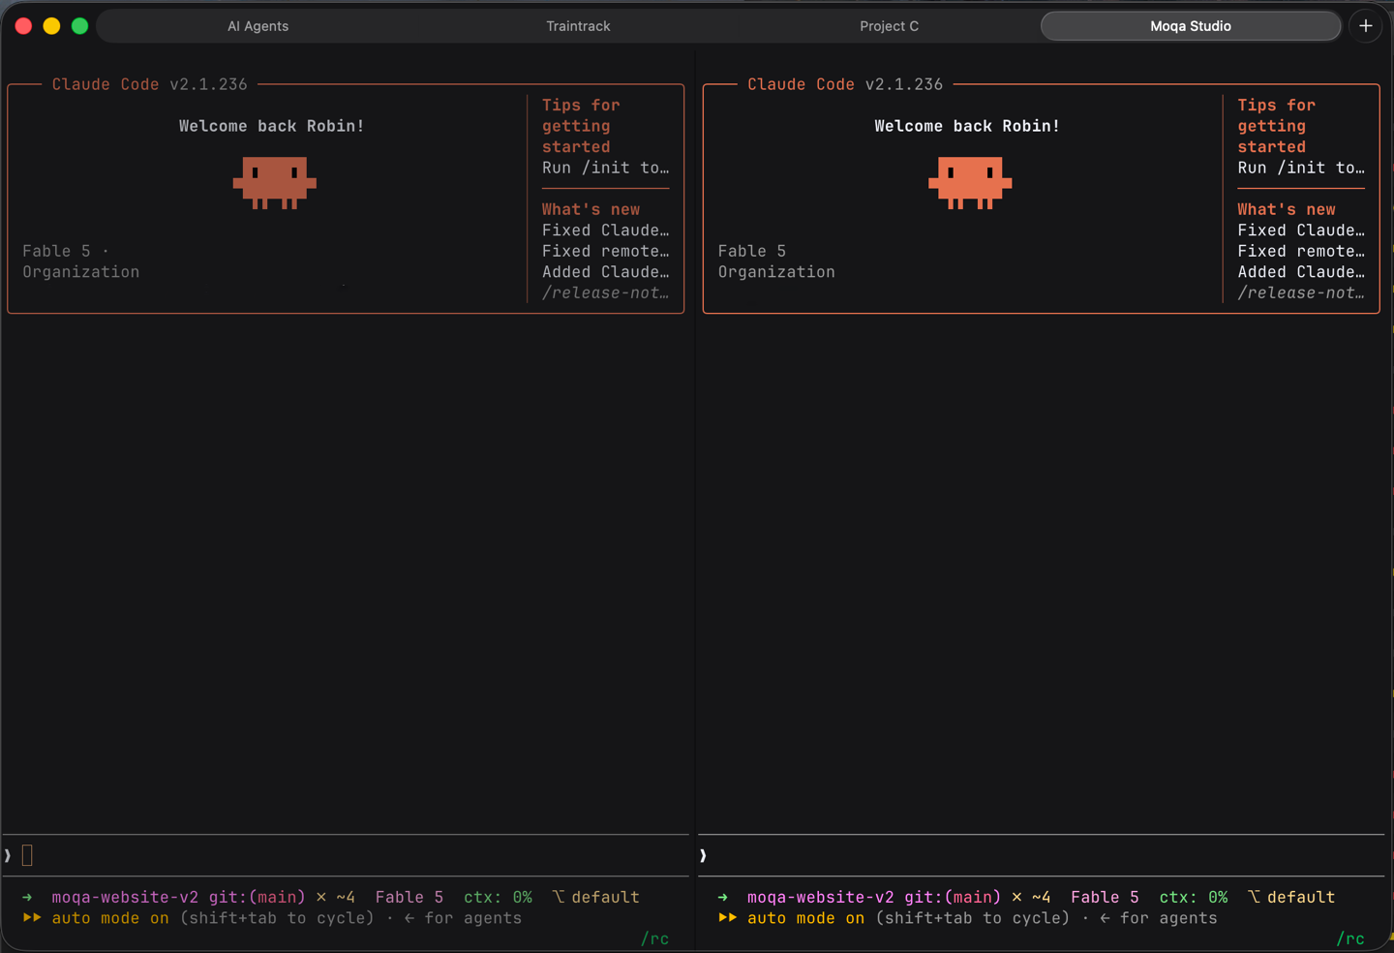Click 'Fable 5' model label in left status line
1394x953 pixels.
point(409,898)
